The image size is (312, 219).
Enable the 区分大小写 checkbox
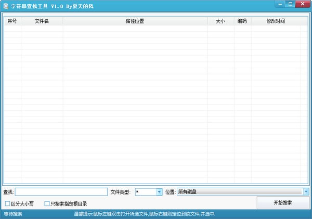[x=8, y=203]
